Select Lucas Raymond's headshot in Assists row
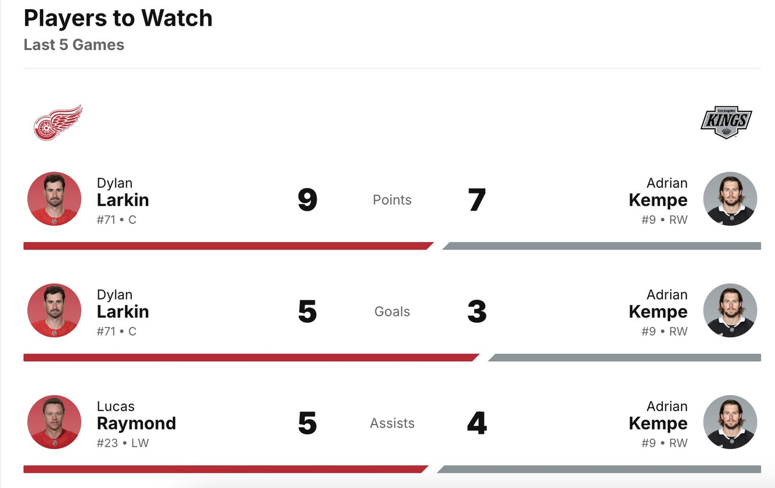The width and height of the screenshot is (775, 488). coord(54,422)
